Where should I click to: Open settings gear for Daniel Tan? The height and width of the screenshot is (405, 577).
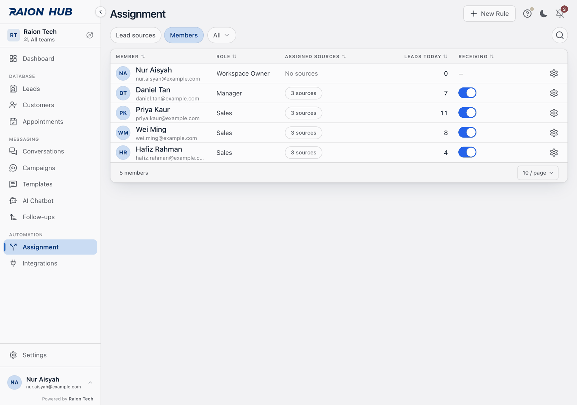pyautogui.click(x=554, y=93)
